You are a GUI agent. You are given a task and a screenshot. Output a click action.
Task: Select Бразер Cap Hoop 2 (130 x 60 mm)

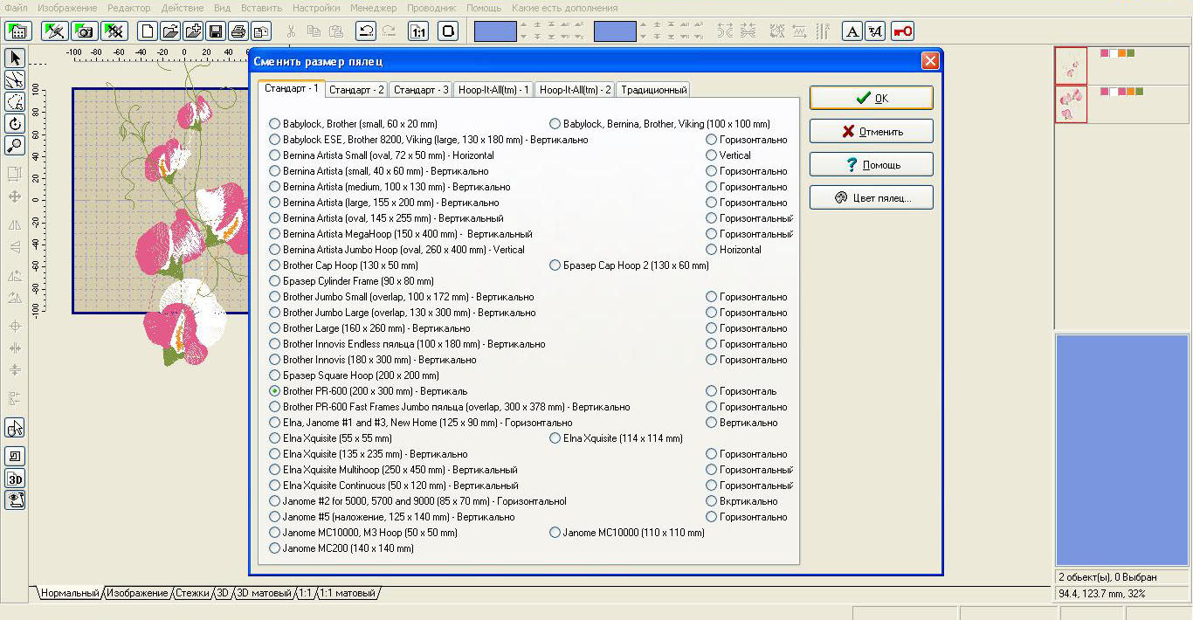630,265
